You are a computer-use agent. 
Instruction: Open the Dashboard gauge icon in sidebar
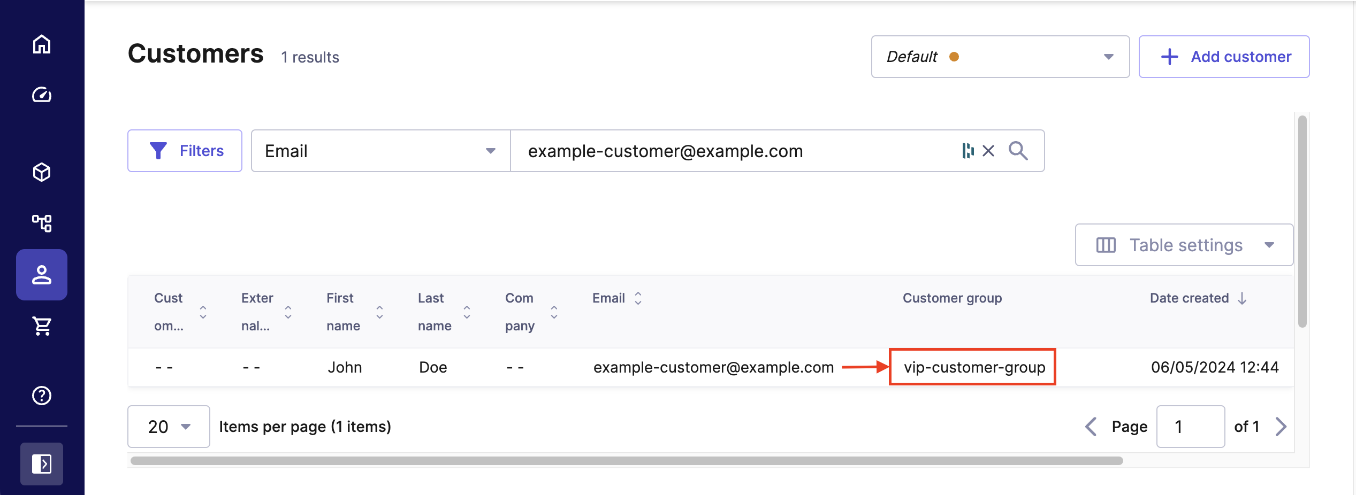(x=42, y=95)
